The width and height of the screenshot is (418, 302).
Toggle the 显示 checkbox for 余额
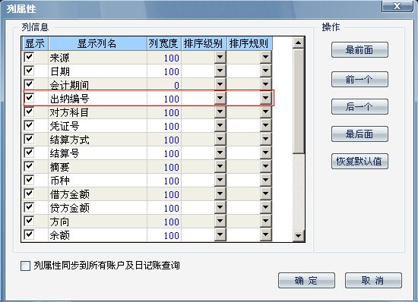29,234
